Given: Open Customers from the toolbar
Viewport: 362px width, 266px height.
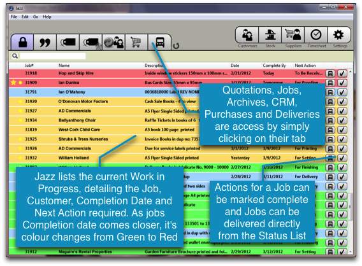Looking at the screenshot, I should 247,35.
